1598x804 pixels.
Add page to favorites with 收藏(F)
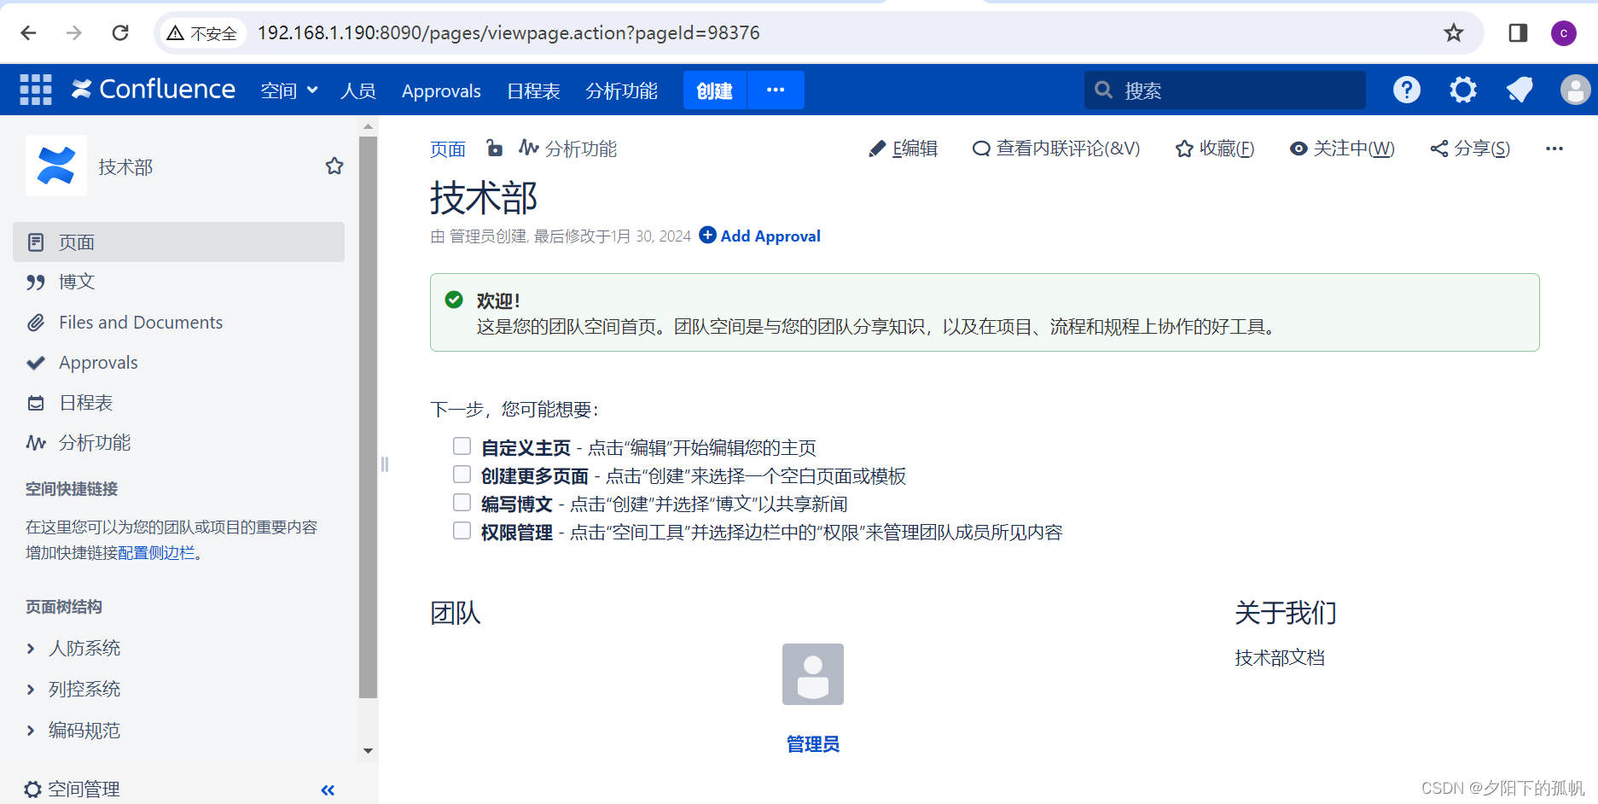[x=1215, y=149]
